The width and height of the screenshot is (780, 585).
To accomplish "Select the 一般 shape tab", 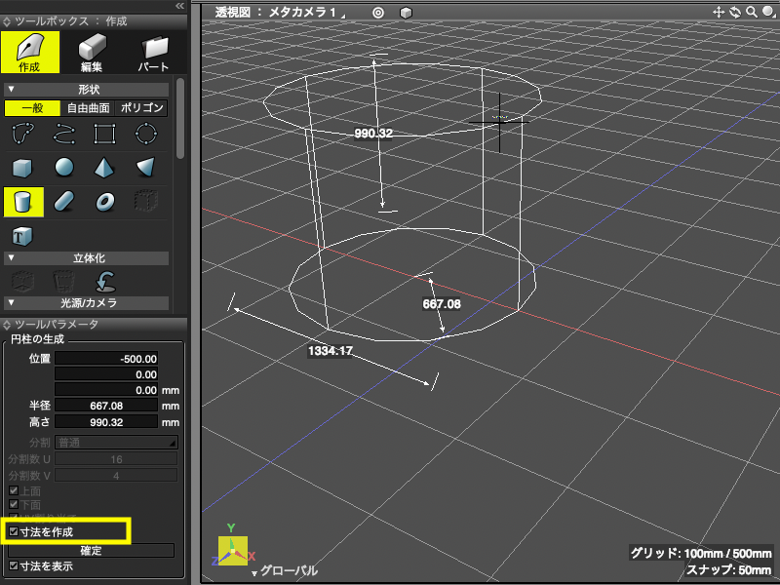I will 32,108.
